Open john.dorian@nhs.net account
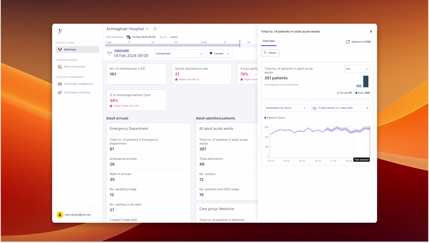 pyautogui.click(x=78, y=215)
